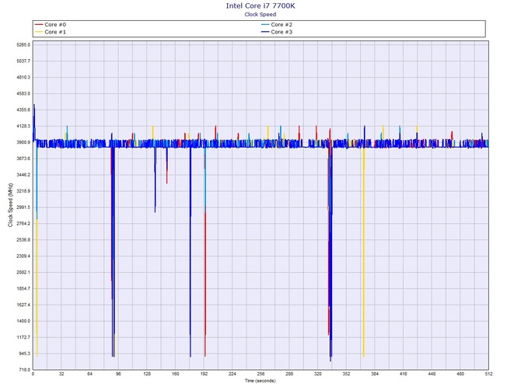521x390 pixels.
Task: Click the x-axis tick label 512
Action: [x=488, y=374]
